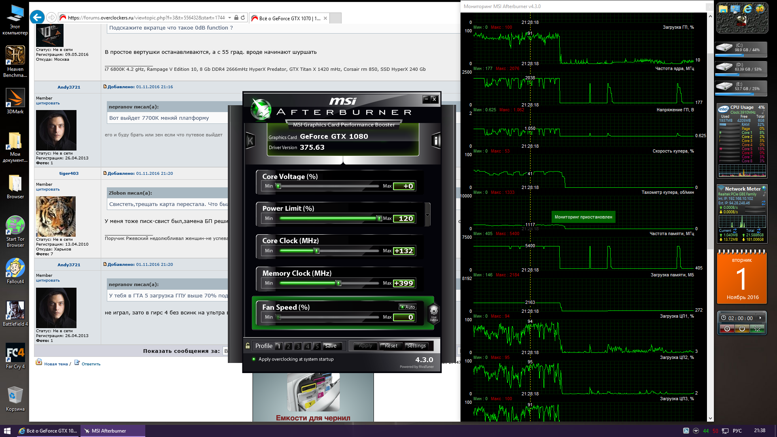777x437 pixels.
Task: Expand the sidebar timer gadget arrow
Action: coord(760,318)
